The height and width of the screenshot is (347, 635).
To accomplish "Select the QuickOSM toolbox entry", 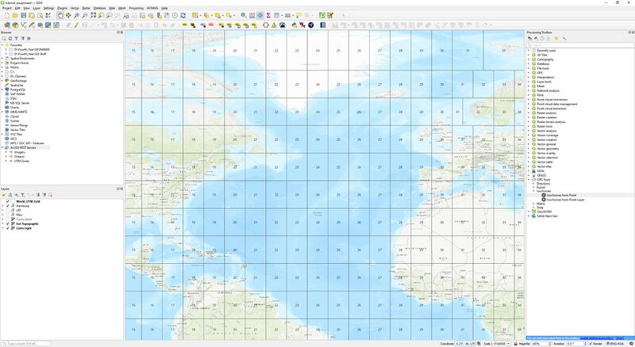I will [x=545, y=212].
